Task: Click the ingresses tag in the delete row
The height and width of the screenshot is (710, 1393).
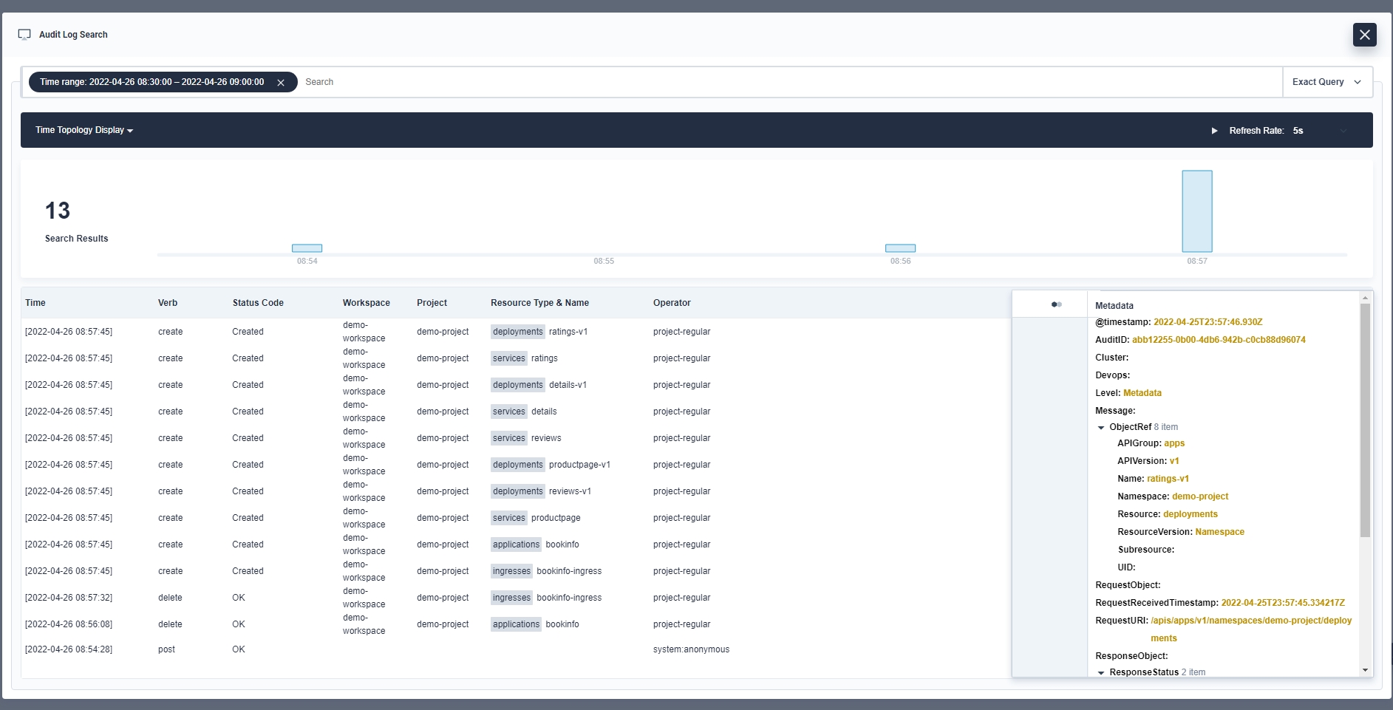Action: click(511, 598)
